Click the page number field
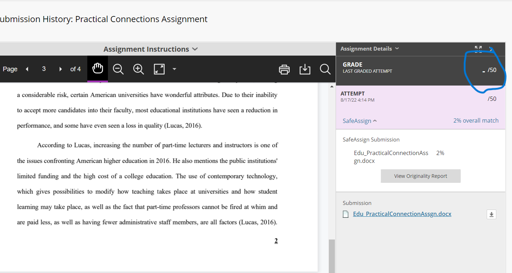Screen dimensions: 512x273 click(x=44, y=69)
